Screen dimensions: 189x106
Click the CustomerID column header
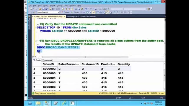(x=90, y=64)
